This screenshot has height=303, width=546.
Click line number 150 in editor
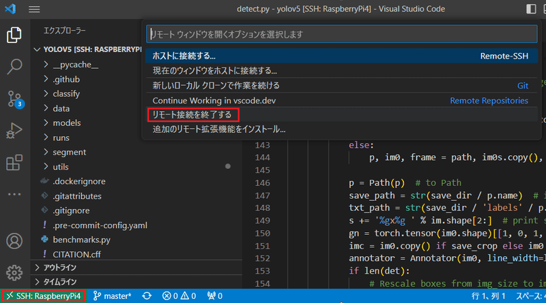(x=262, y=233)
